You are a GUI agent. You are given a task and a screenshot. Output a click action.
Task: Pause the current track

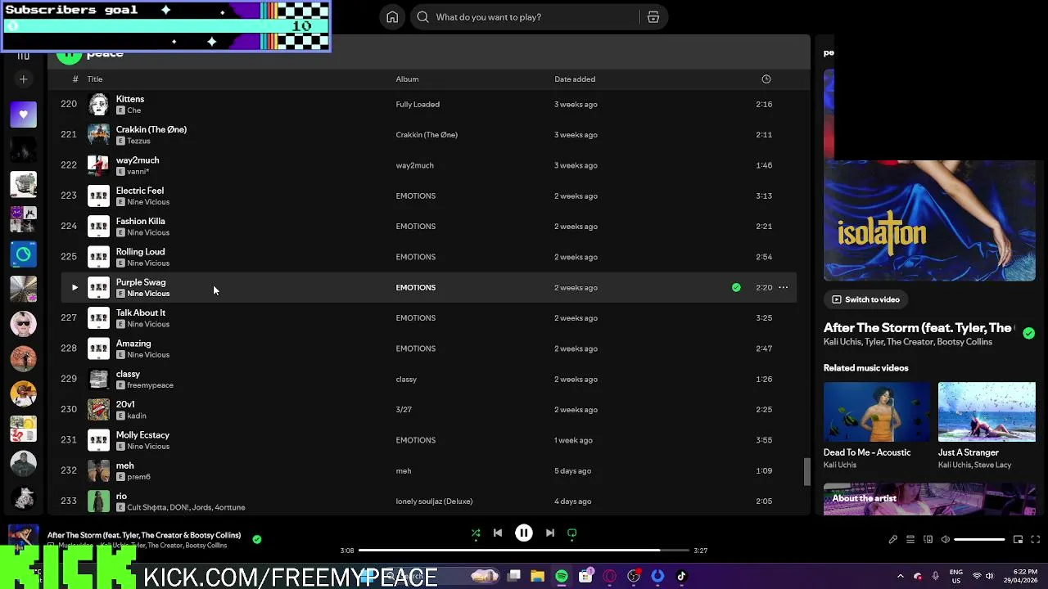point(524,533)
